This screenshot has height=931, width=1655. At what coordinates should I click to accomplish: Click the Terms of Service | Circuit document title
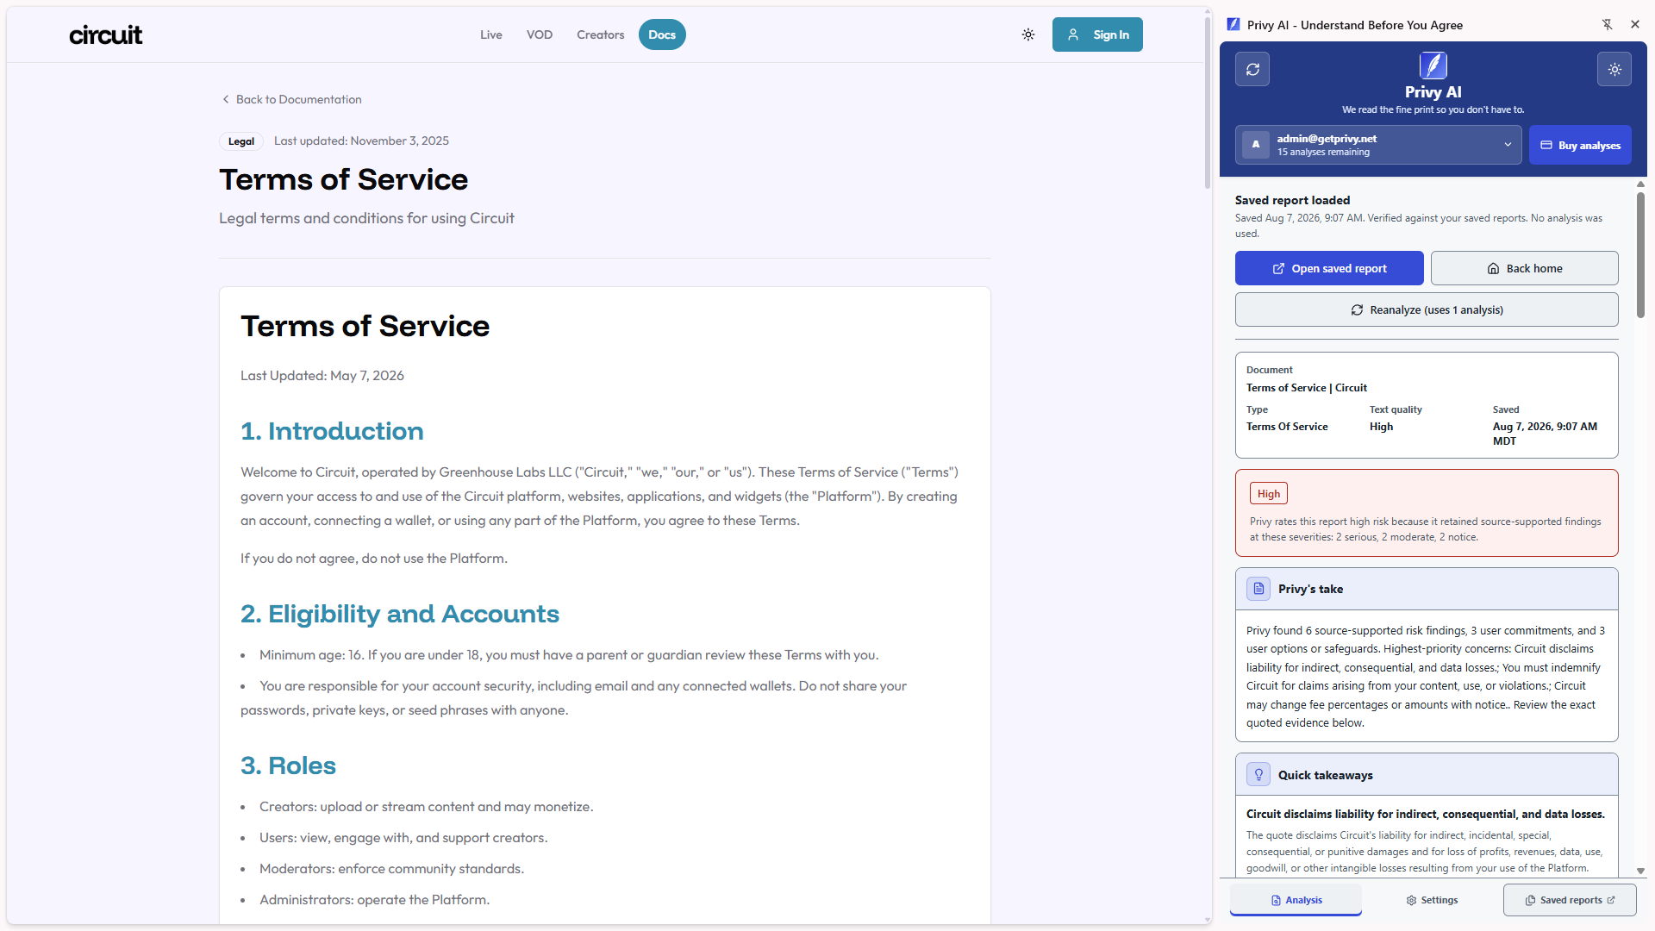click(1306, 388)
